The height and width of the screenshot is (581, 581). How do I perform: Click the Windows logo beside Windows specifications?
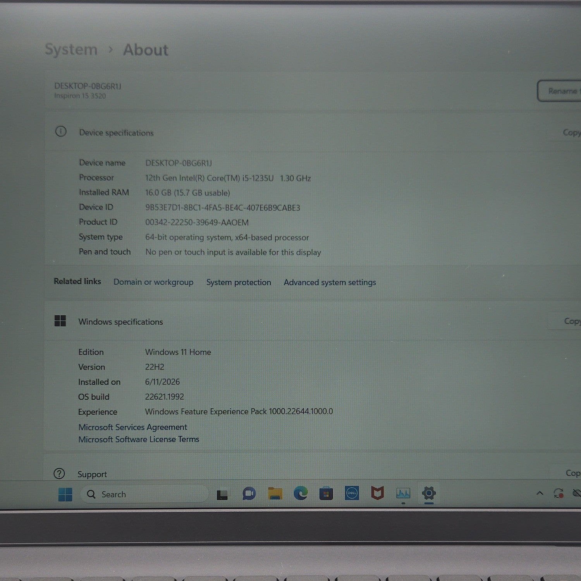click(x=60, y=321)
